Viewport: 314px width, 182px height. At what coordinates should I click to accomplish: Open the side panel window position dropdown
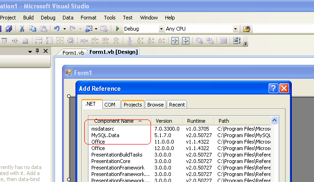coord(30,52)
